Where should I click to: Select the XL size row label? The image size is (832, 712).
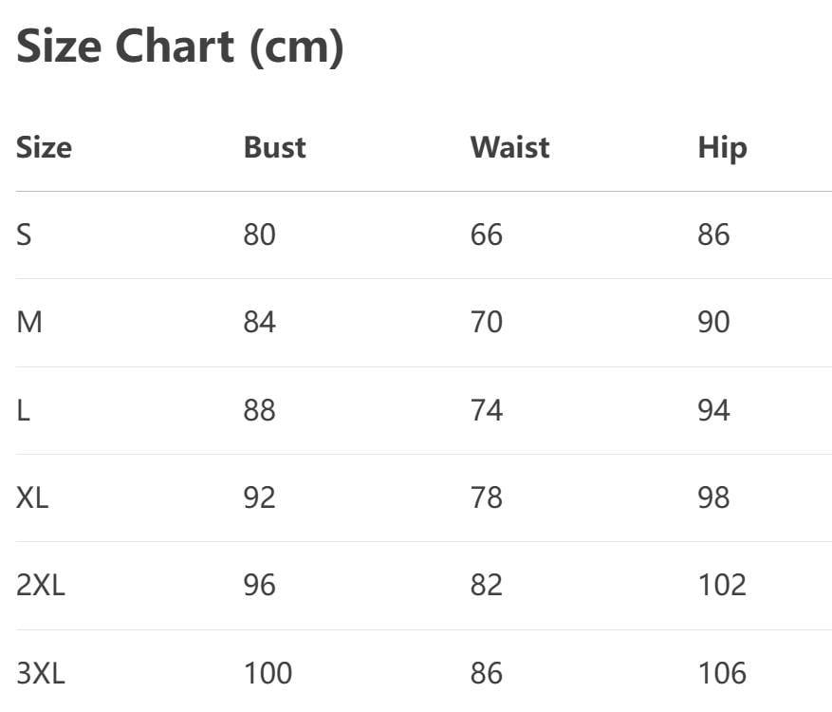32,497
